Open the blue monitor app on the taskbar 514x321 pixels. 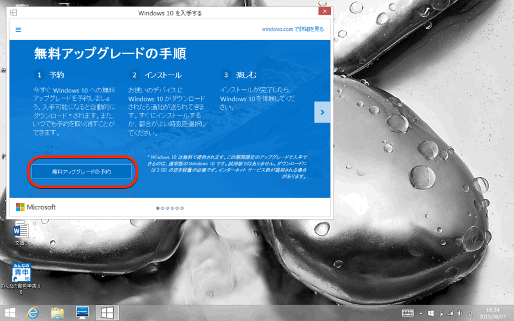coord(82,313)
